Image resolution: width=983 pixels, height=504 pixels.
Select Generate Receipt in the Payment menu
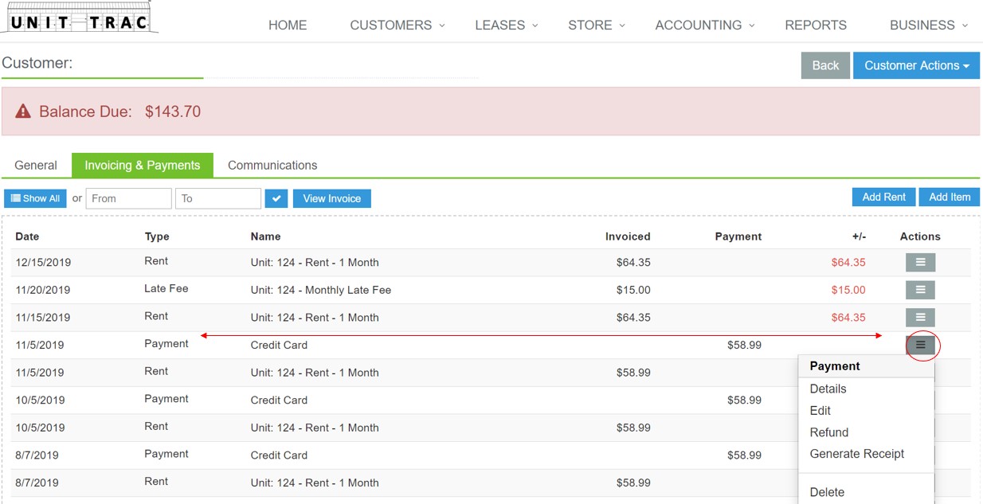click(856, 454)
